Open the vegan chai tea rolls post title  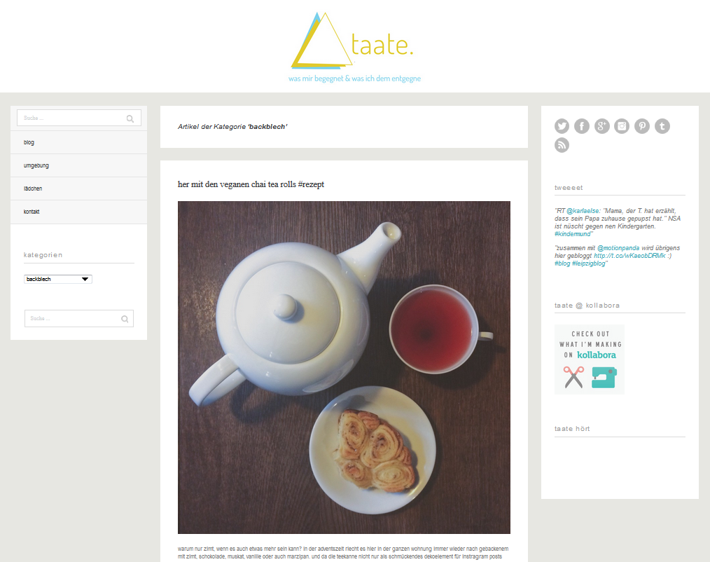pyautogui.click(x=251, y=184)
